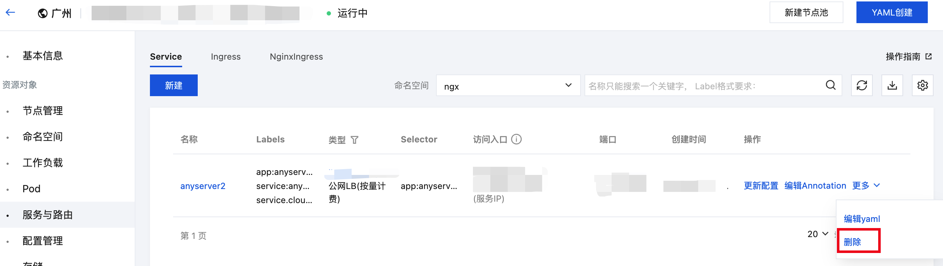
Task: Open the settings gear icon
Action: [x=922, y=85]
